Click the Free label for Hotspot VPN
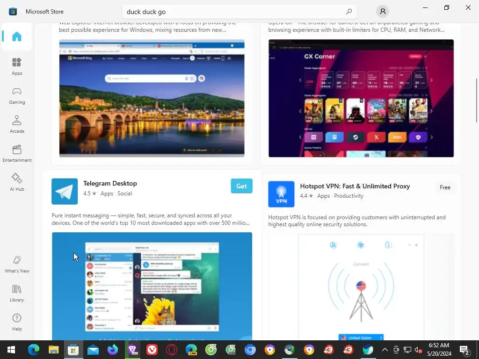Image resolution: width=479 pixels, height=359 pixels. coord(445,187)
